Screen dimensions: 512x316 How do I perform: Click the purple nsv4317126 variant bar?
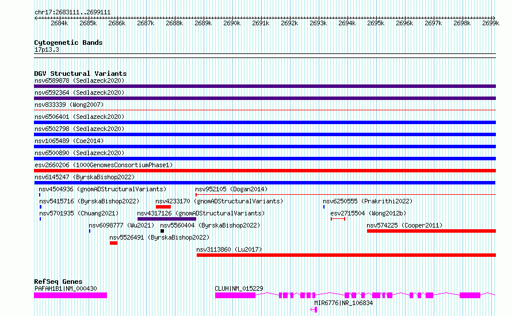point(167,219)
